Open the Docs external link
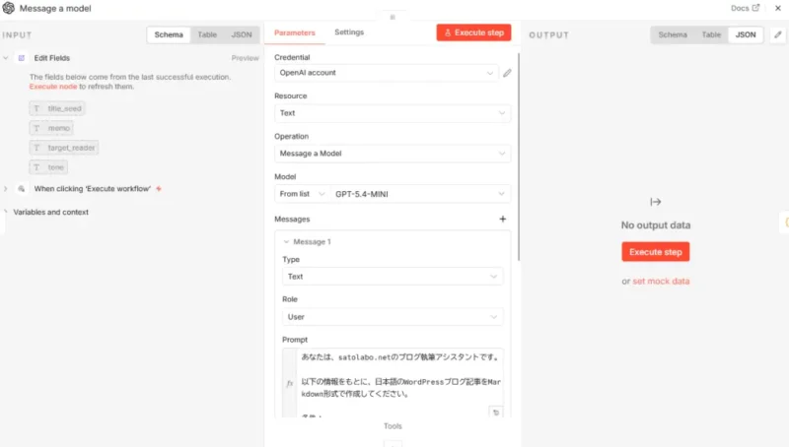This screenshot has width=789, height=447. click(746, 8)
